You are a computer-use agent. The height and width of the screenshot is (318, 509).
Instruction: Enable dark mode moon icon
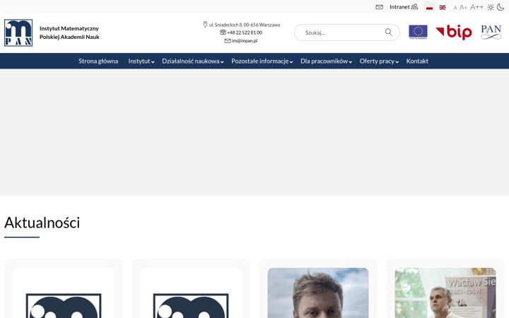[x=501, y=7]
